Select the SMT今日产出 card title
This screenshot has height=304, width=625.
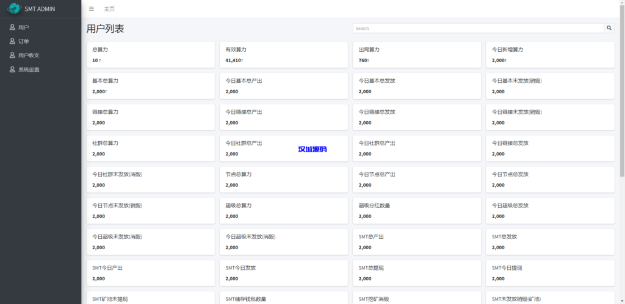(107, 268)
